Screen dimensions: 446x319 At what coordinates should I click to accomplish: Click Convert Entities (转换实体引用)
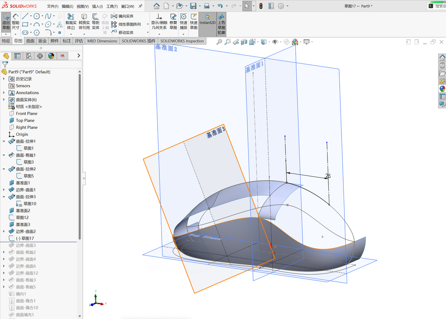pos(84,22)
